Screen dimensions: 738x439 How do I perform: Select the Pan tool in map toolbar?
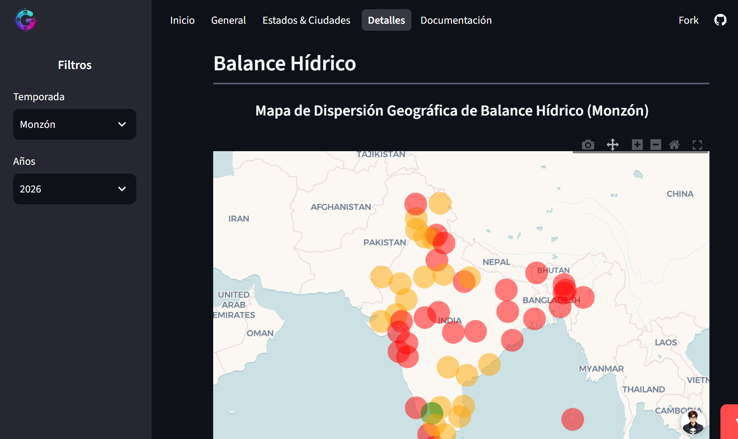tap(613, 145)
